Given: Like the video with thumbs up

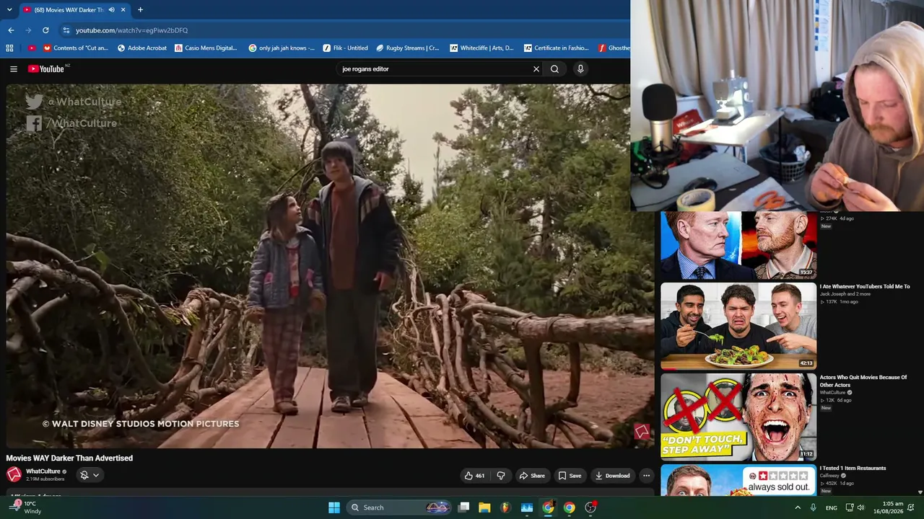Looking at the screenshot, I should click(475, 476).
